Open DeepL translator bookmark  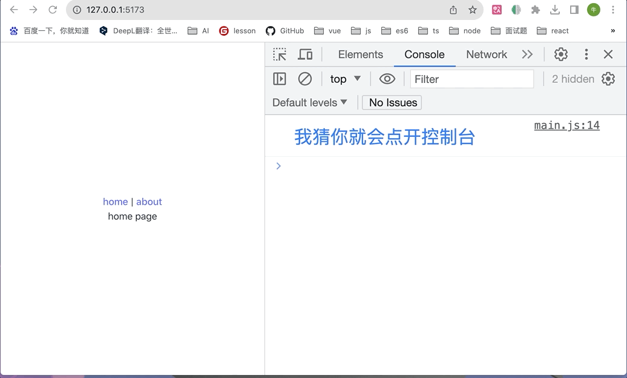point(138,31)
